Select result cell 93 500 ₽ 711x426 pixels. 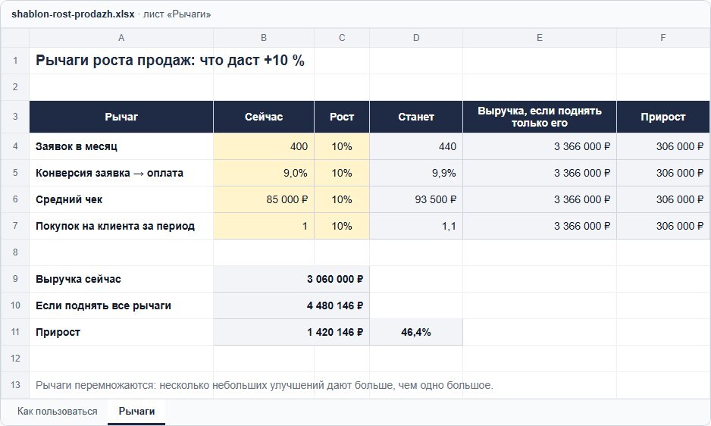tap(416, 199)
